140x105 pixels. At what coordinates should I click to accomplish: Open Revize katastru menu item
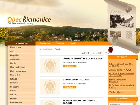click(x=22, y=103)
